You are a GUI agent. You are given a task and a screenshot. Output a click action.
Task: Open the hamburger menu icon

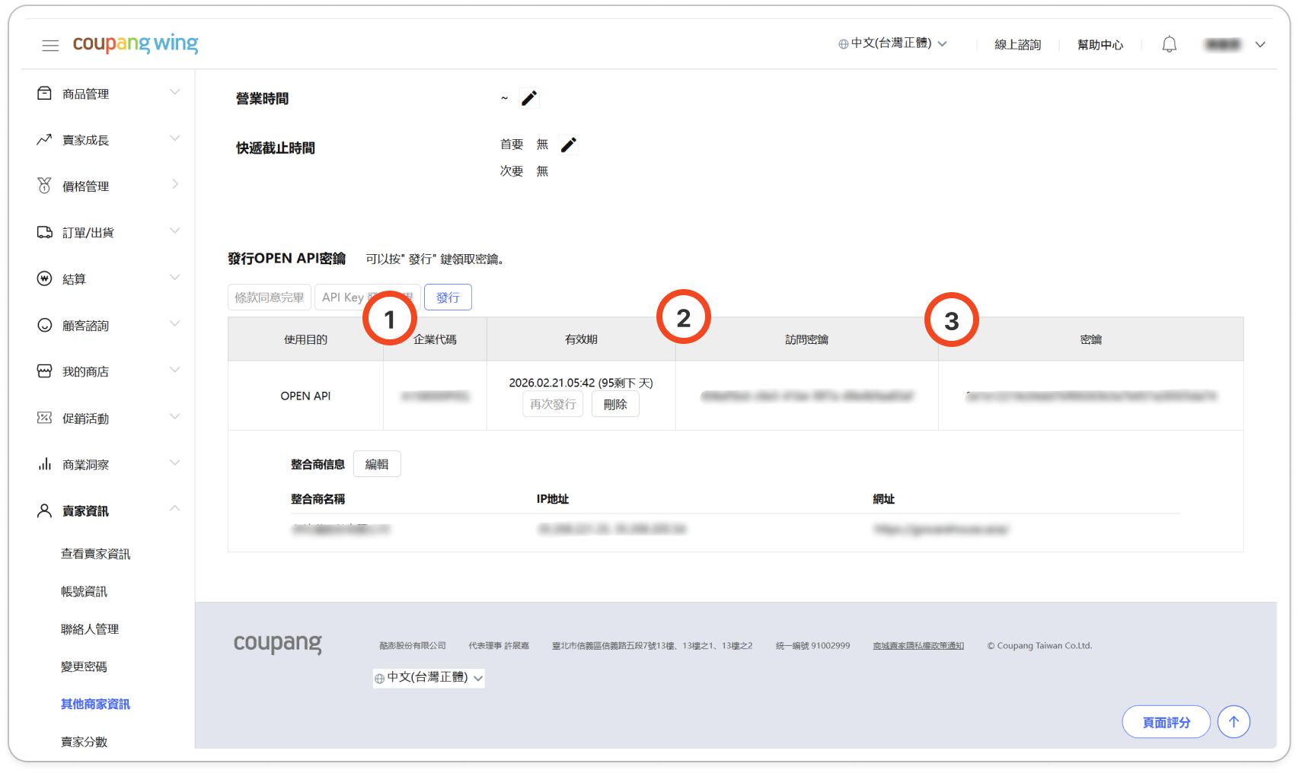click(50, 46)
